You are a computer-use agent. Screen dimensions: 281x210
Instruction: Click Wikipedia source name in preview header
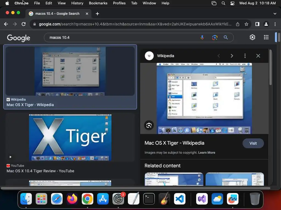[x=165, y=56]
